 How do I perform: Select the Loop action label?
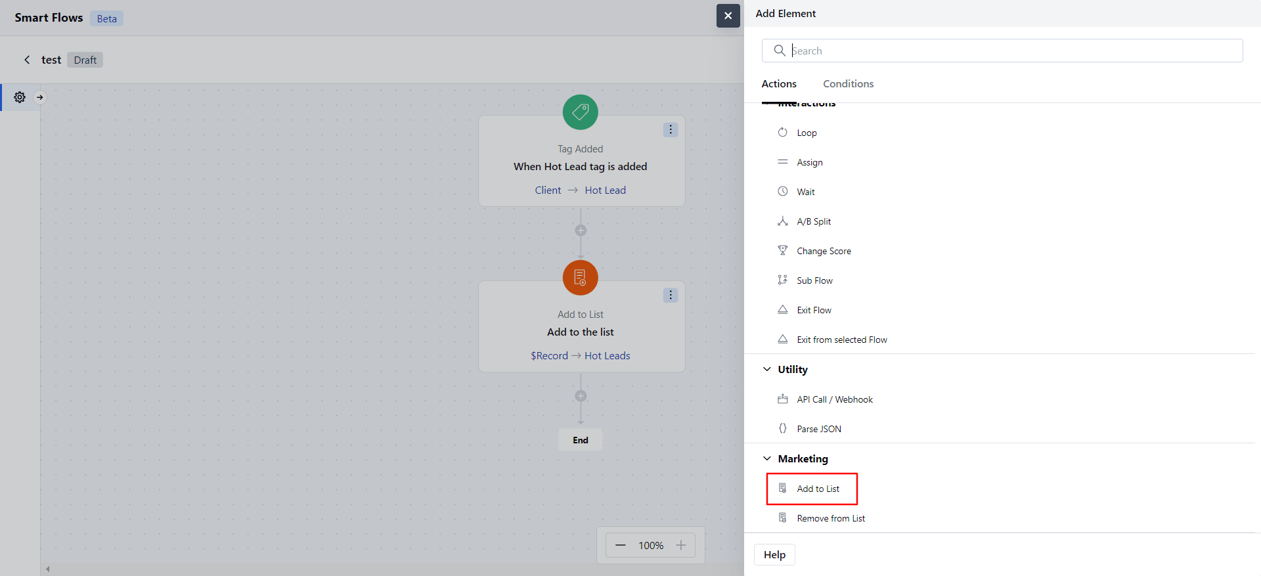(807, 133)
